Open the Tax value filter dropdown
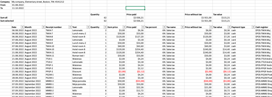The width and height of the screenshot is (272, 97). (x=229, y=27)
